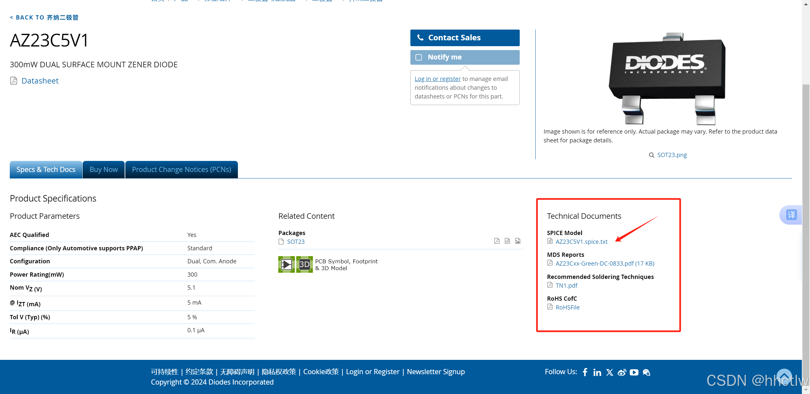The width and height of the screenshot is (810, 394).
Task: Click the Contact Sales button
Action: point(465,38)
